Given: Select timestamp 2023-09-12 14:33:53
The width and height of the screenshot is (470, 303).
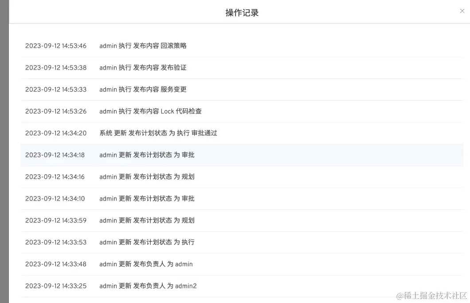Looking at the screenshot, I should pos(56,242).
